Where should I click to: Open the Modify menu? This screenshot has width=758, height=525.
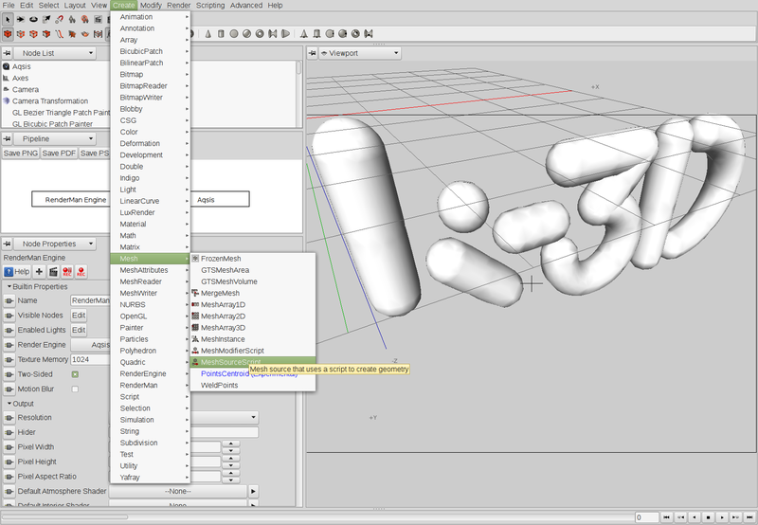151,5
